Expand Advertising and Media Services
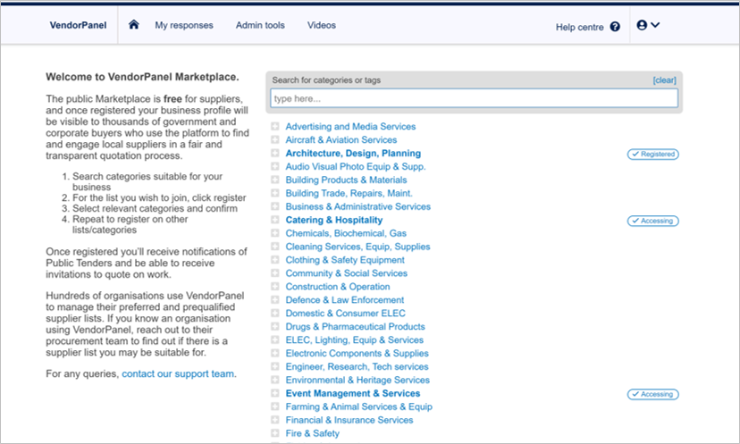Screen dimensions: 740x444 [x=275, y=127]
